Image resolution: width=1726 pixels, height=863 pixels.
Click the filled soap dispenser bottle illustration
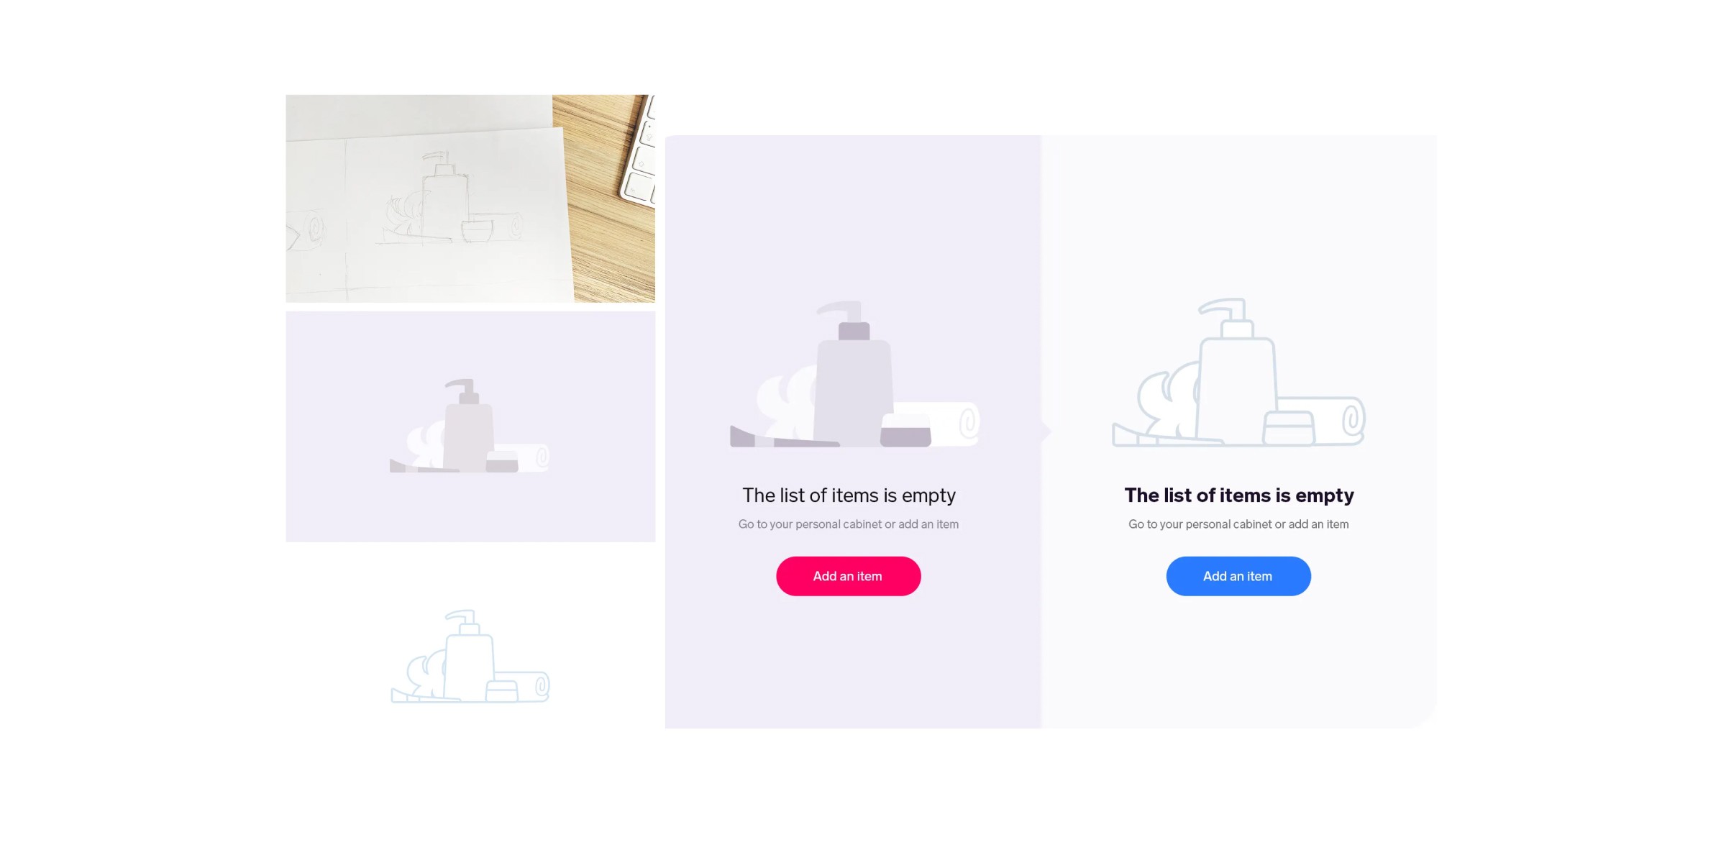(x=854, y=374)
